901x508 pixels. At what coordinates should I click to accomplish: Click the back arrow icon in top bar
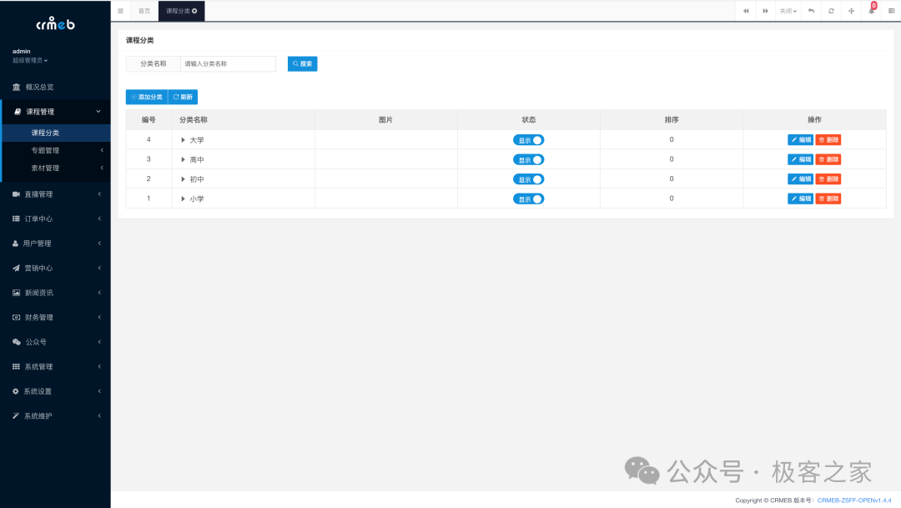click(812, 11)
